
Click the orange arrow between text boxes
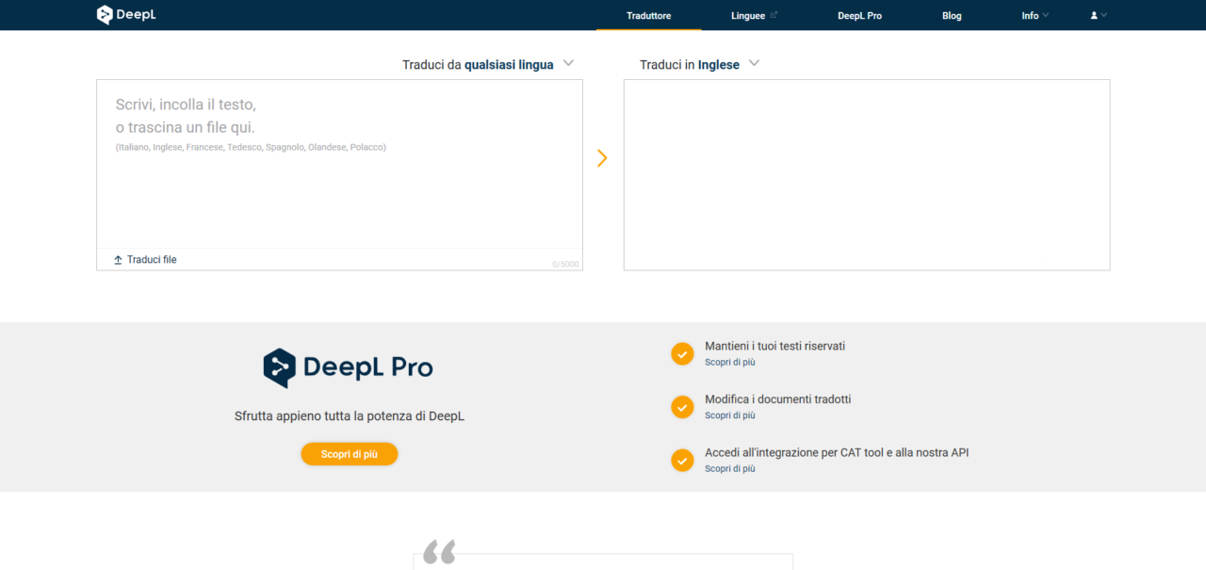[602, 158]
